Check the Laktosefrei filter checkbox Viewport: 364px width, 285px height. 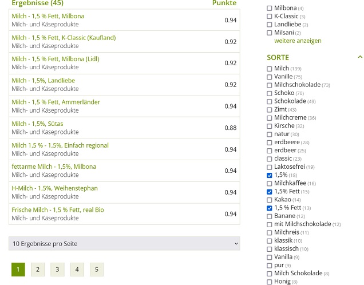coord(270,167)
